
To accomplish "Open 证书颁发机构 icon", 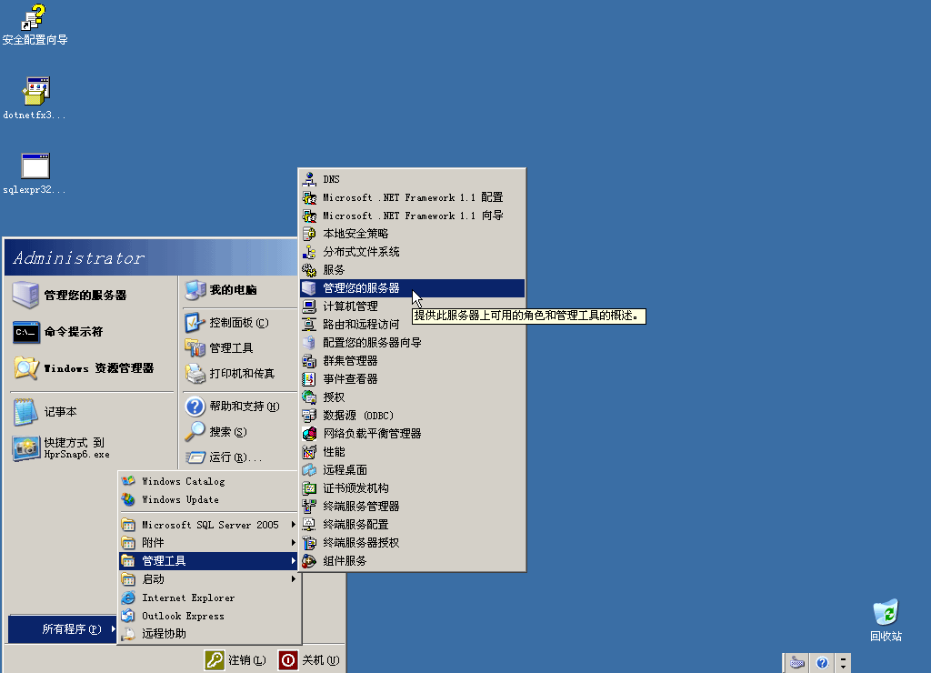I will point(309,488).
